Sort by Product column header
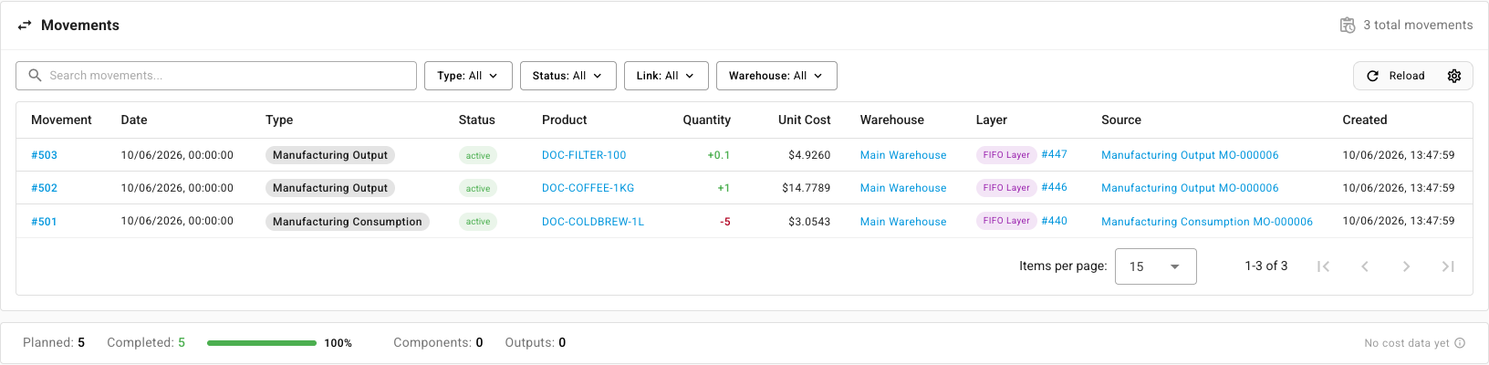The width and height of the screenshot is (1489, 365). 564,120
